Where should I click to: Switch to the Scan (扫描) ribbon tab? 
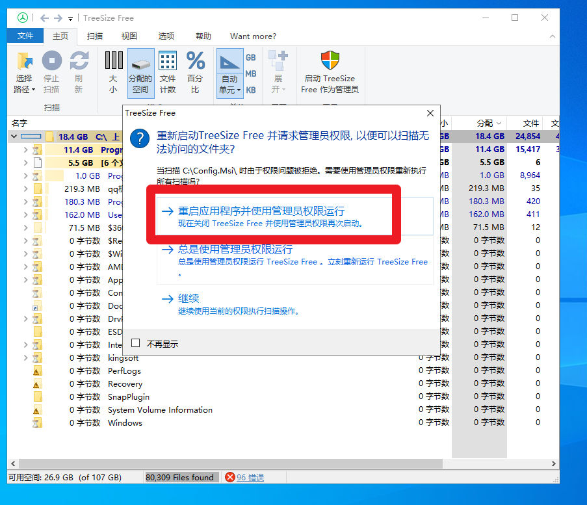pyautogui.click(x=95, y=36)
